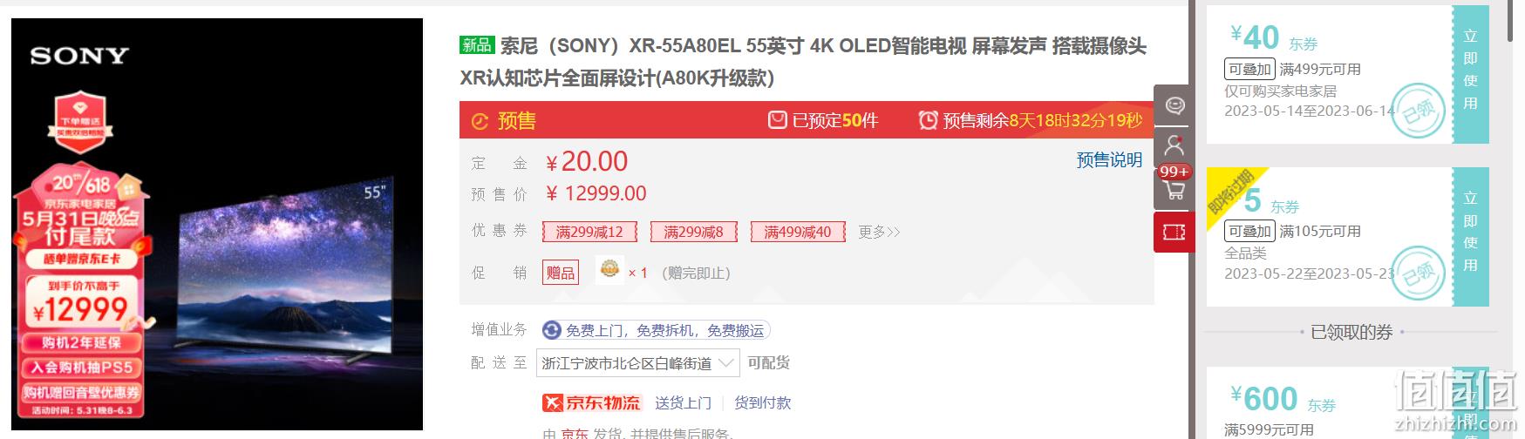Screen dimensions: 1525x439
Task: Select the 满299减12 coupon tag
Action: click(x=589, y=232)
